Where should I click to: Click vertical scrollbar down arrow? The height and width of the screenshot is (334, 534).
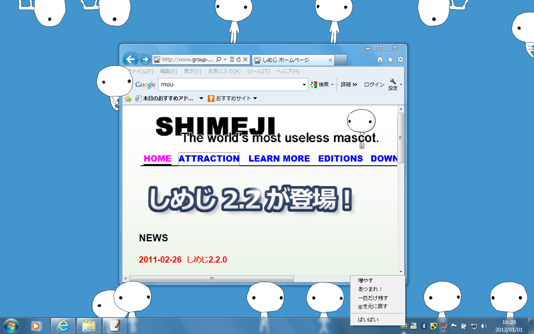pos(401,272)
